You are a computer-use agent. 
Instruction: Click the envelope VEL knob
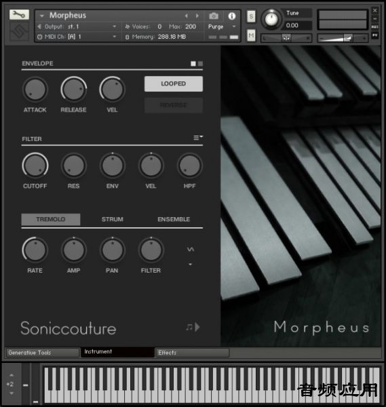pyautogui.click(x=112, y=90)
